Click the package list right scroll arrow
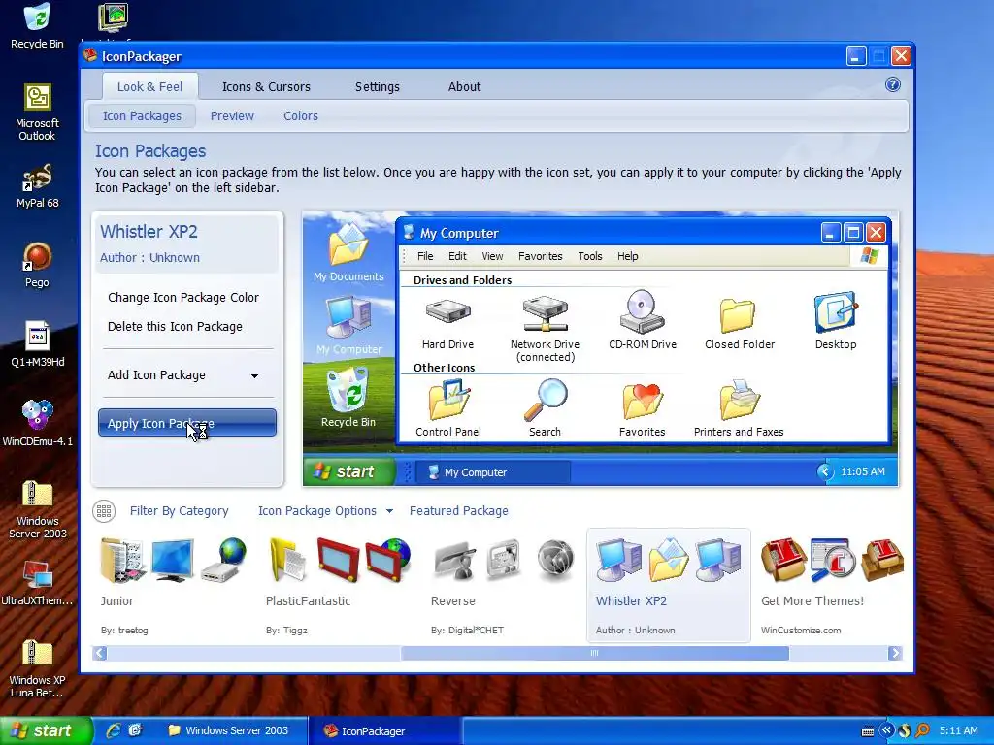Image resolution: width=994 pixels, height=745 pixels. [894, 653]
